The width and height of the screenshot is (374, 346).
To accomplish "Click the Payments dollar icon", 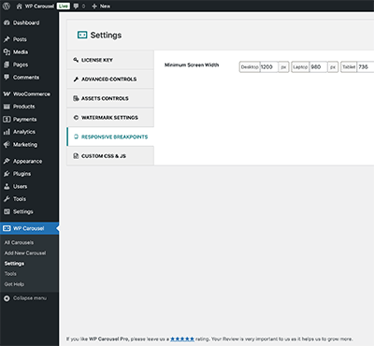I will click(7, 119).
